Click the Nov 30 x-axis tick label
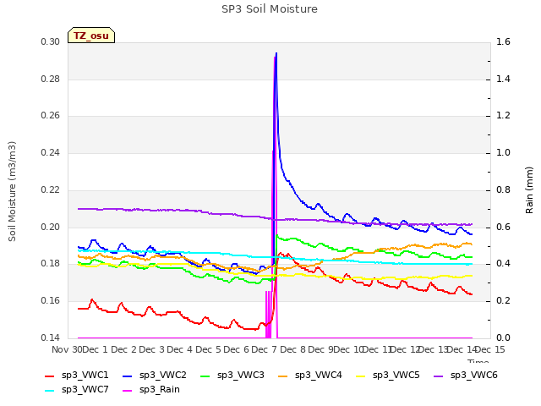541x406 pixels. 67,349
